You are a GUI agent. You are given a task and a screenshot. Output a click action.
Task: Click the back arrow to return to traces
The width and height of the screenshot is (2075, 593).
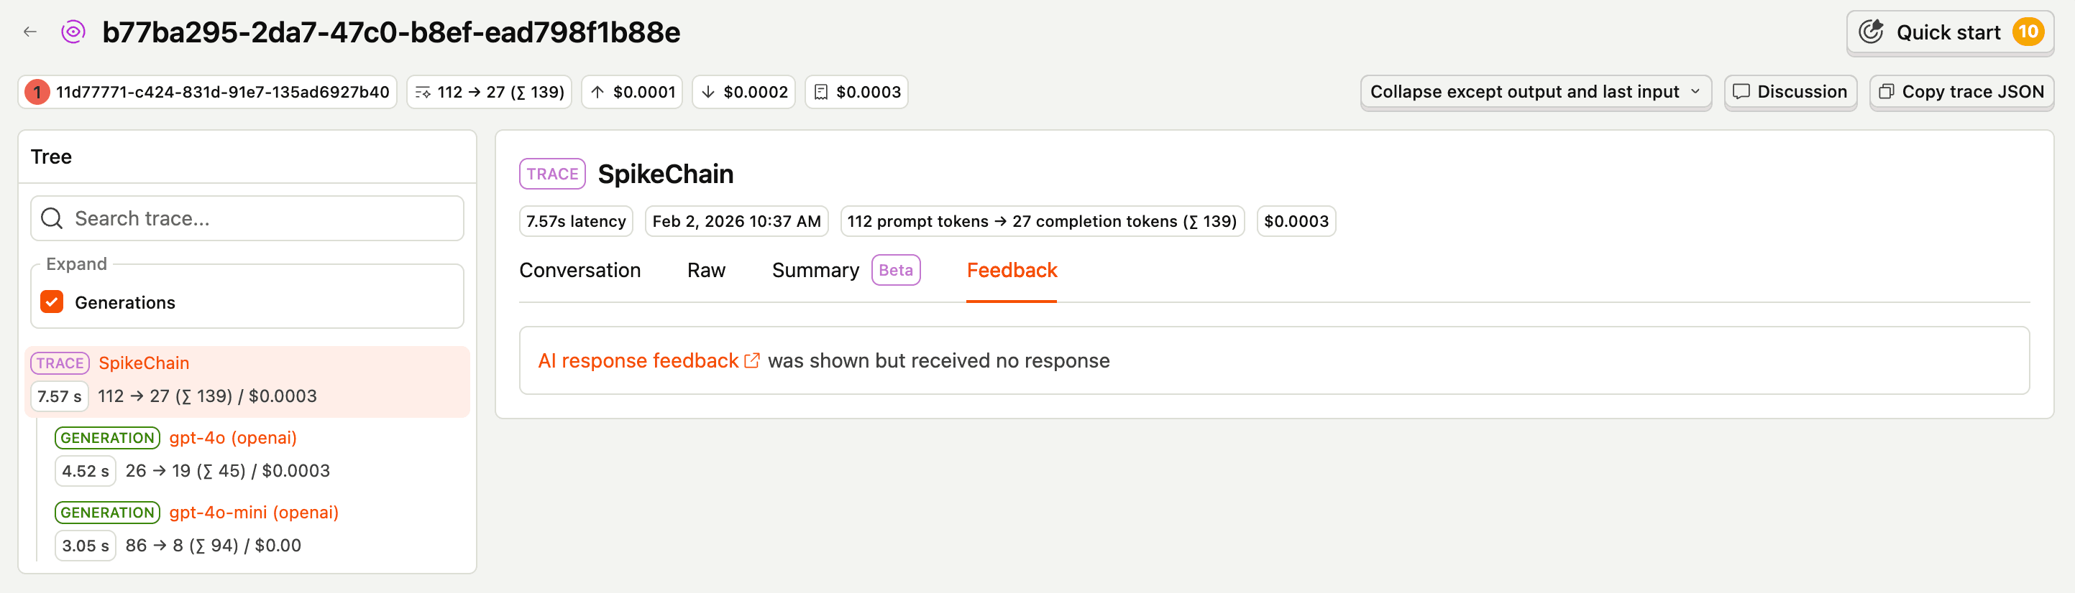[29, 32]
